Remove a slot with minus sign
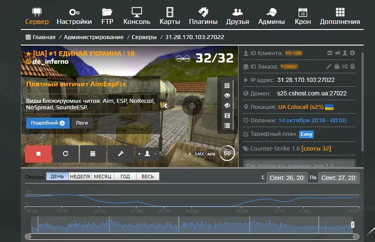The height and width of the screenshot is (242, 375). coord(155,154)
